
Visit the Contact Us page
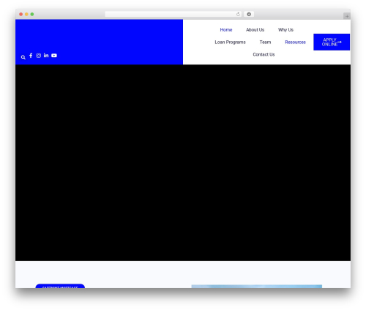(264, 54)
